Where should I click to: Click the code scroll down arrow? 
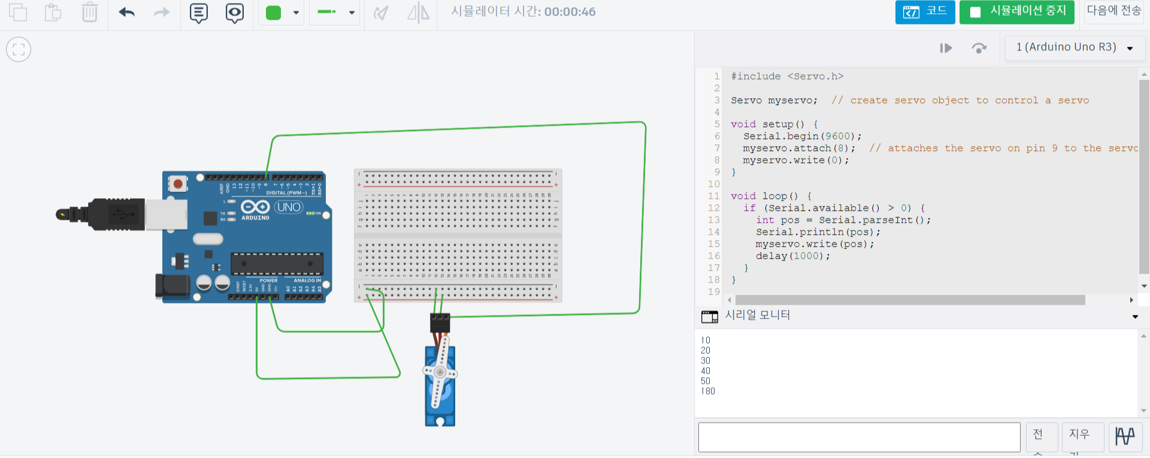(1143, 286)
